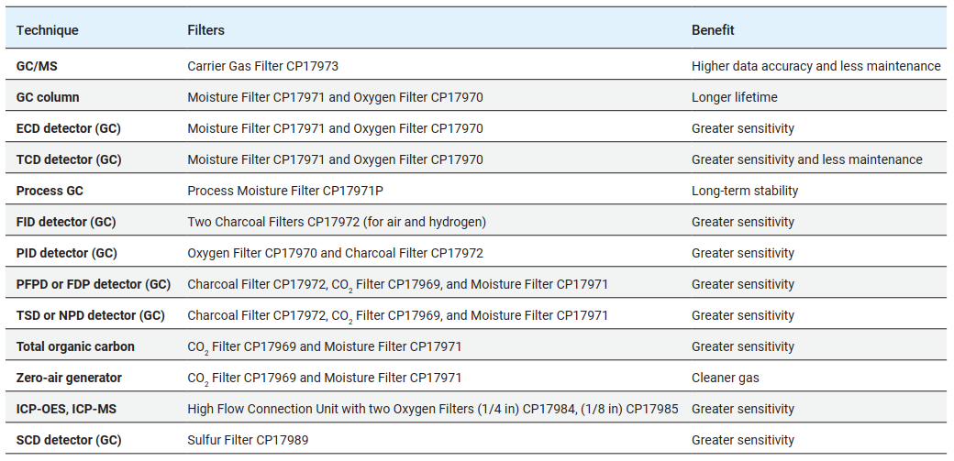Click the Technique column header

[48, 30]
